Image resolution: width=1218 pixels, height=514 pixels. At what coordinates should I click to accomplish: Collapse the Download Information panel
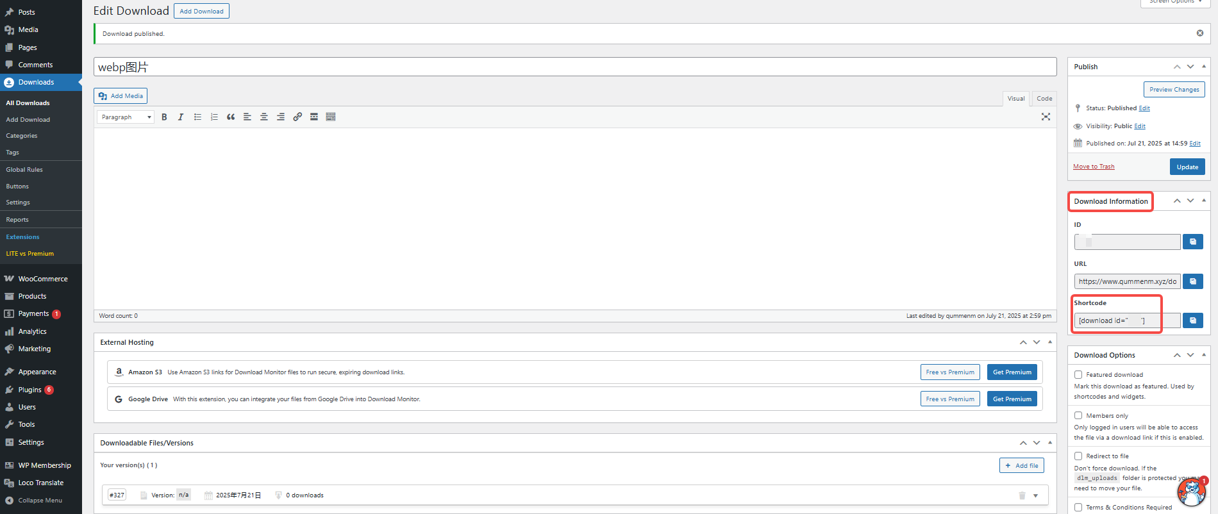1204,201
